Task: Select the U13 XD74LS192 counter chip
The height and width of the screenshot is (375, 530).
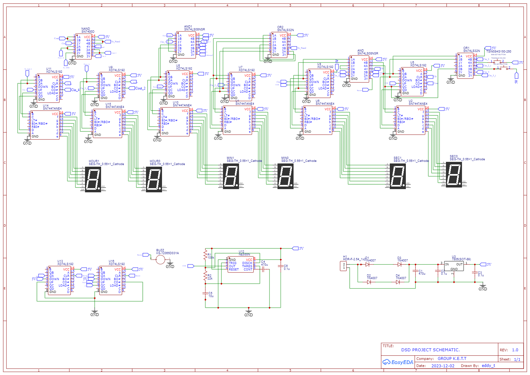Action: pyautogui.click(x=59, y=280)
